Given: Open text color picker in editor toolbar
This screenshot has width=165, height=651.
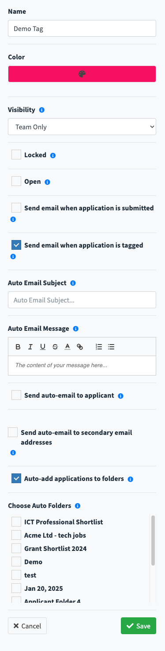Looking at the screenshot, I should [x=67, y=347].
